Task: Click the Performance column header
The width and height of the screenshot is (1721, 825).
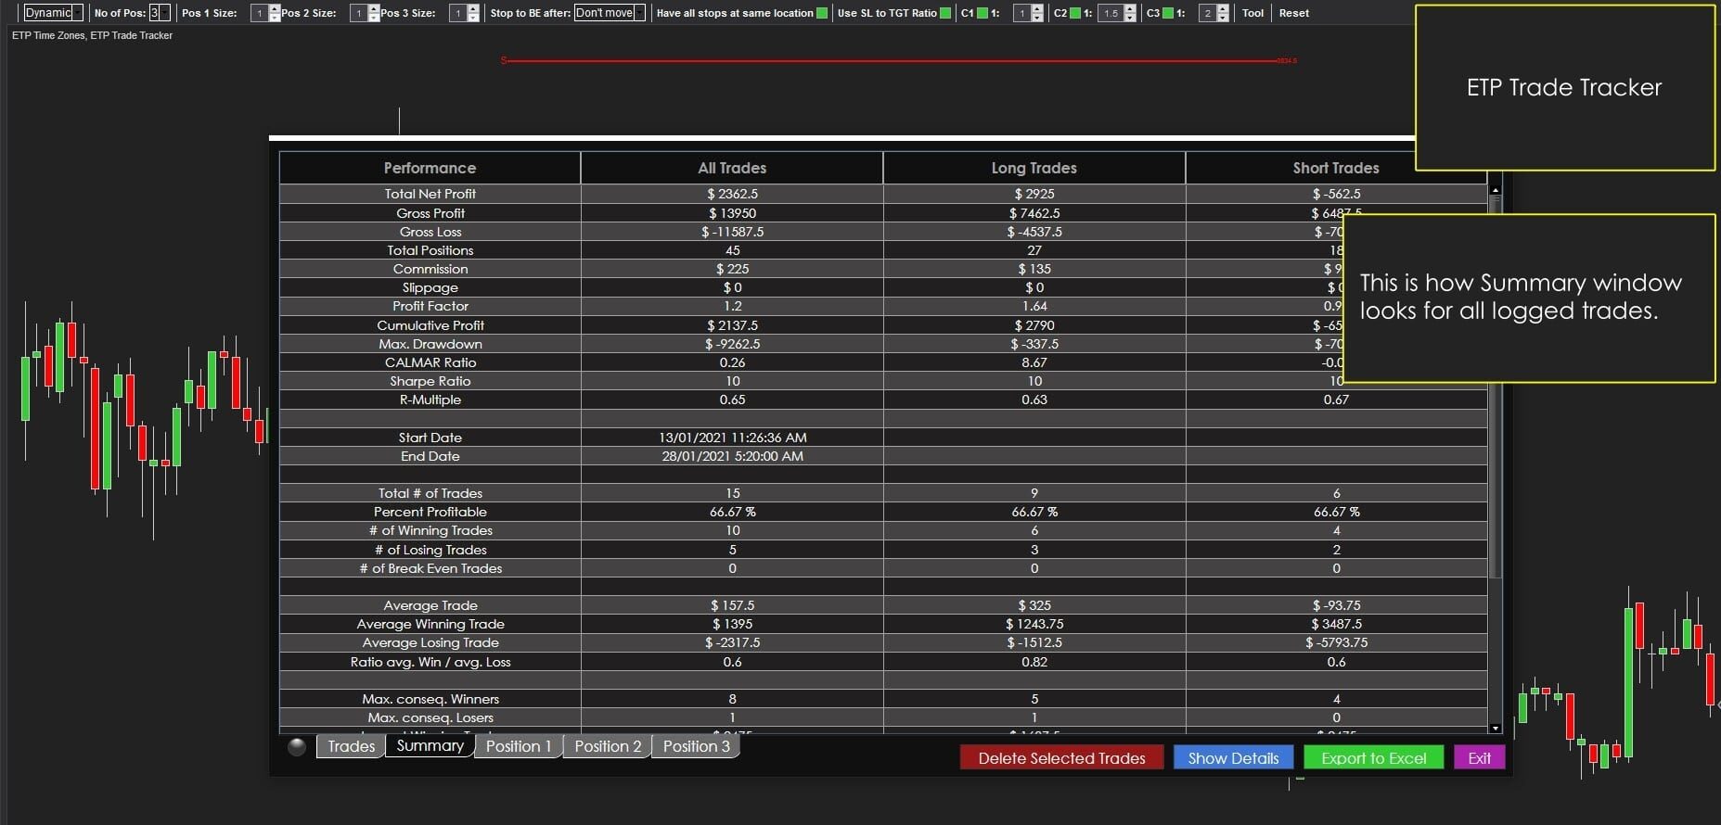Action: [x=430, y=168]
